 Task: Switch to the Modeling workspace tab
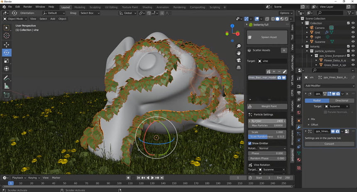80,7
